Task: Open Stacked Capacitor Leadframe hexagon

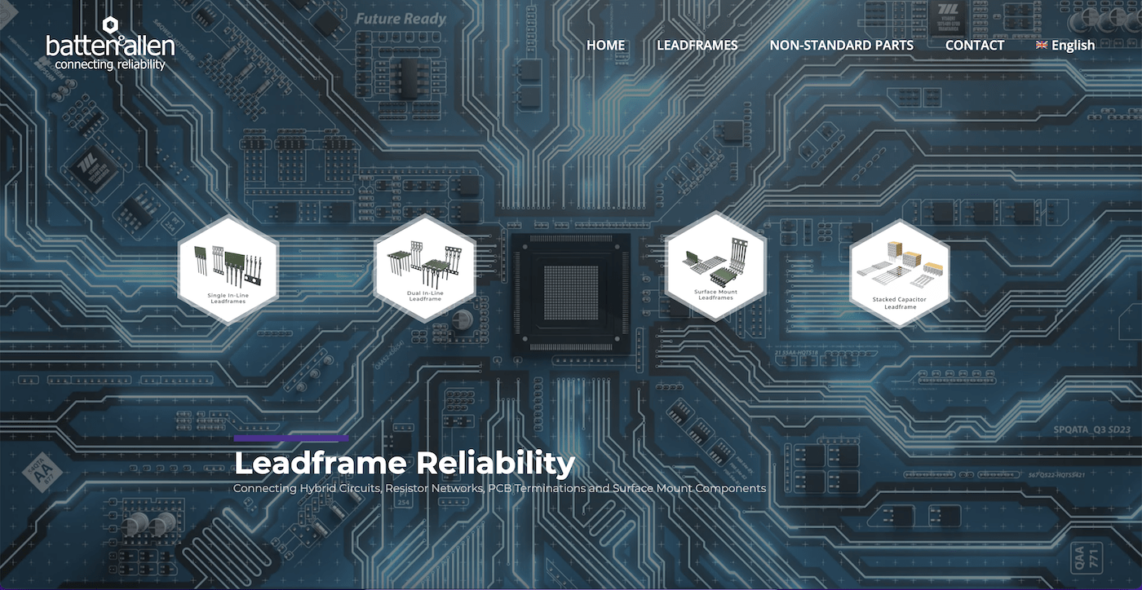Action: [x=900, y=273]
